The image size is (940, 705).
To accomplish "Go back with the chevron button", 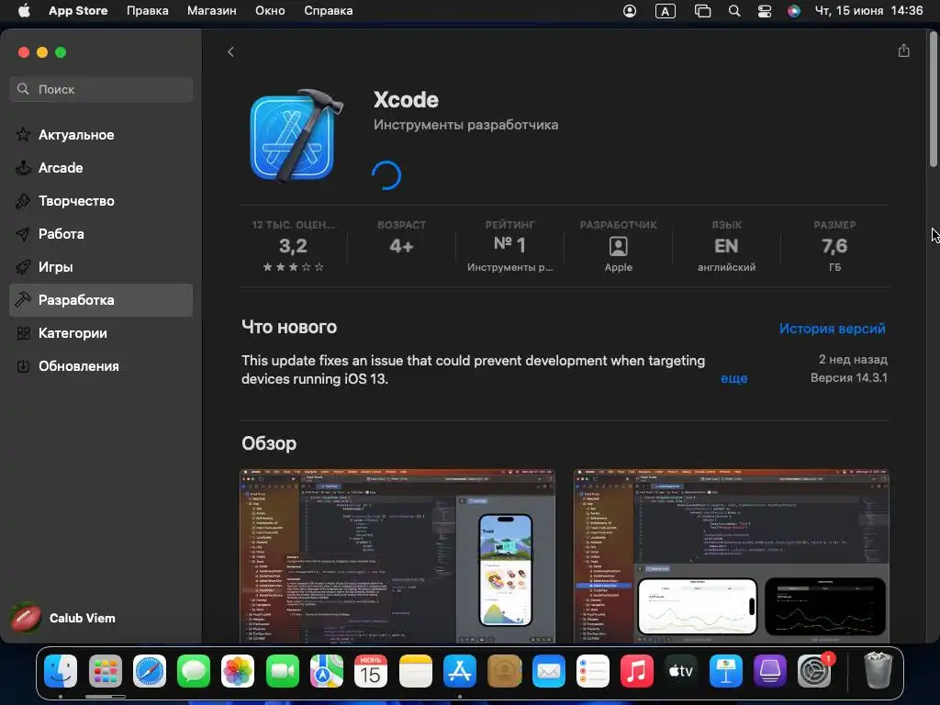I will coord(230,52).
